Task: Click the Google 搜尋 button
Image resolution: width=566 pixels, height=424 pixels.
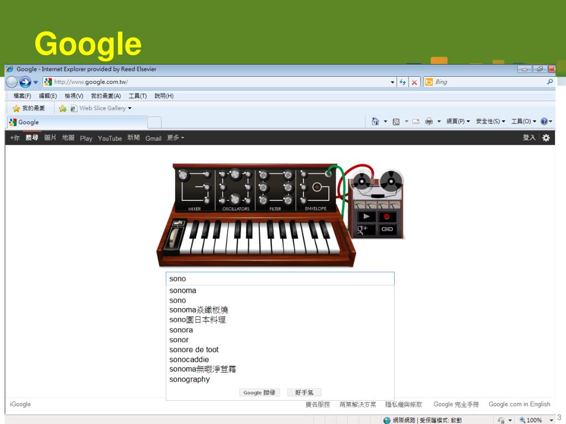Action: [x=260, y=393]
